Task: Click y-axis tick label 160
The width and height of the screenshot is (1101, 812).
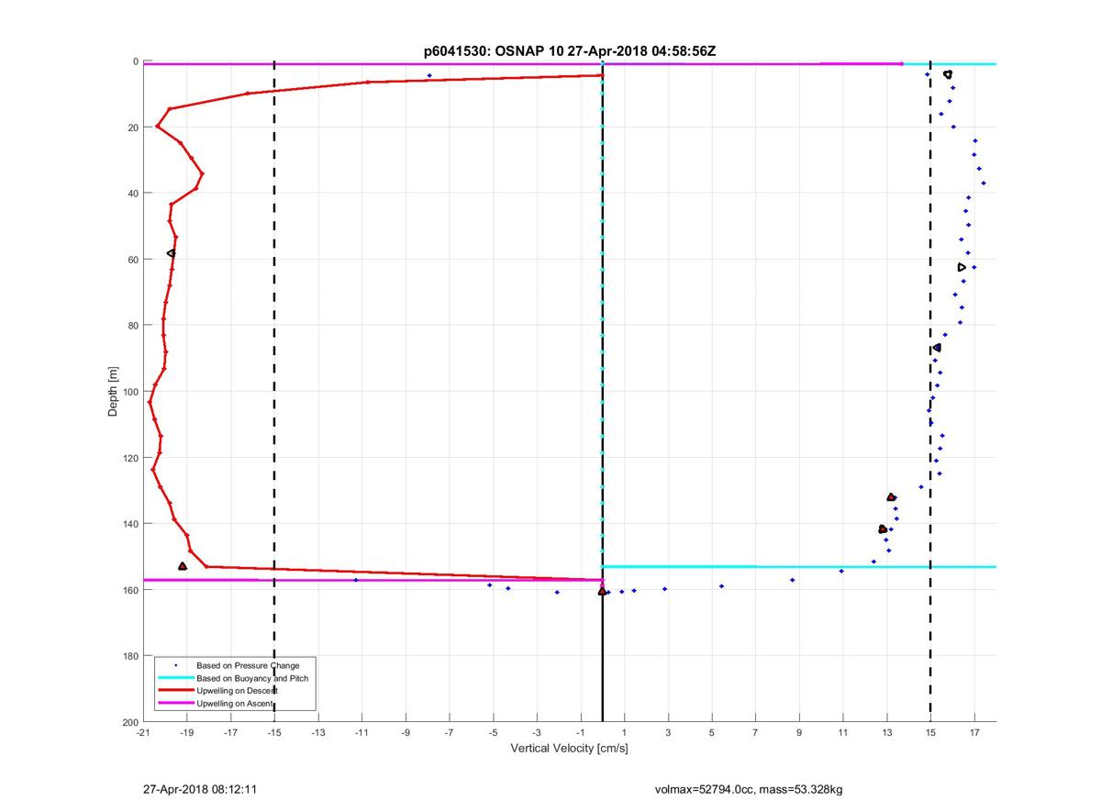Action: [x=129, y=590]
